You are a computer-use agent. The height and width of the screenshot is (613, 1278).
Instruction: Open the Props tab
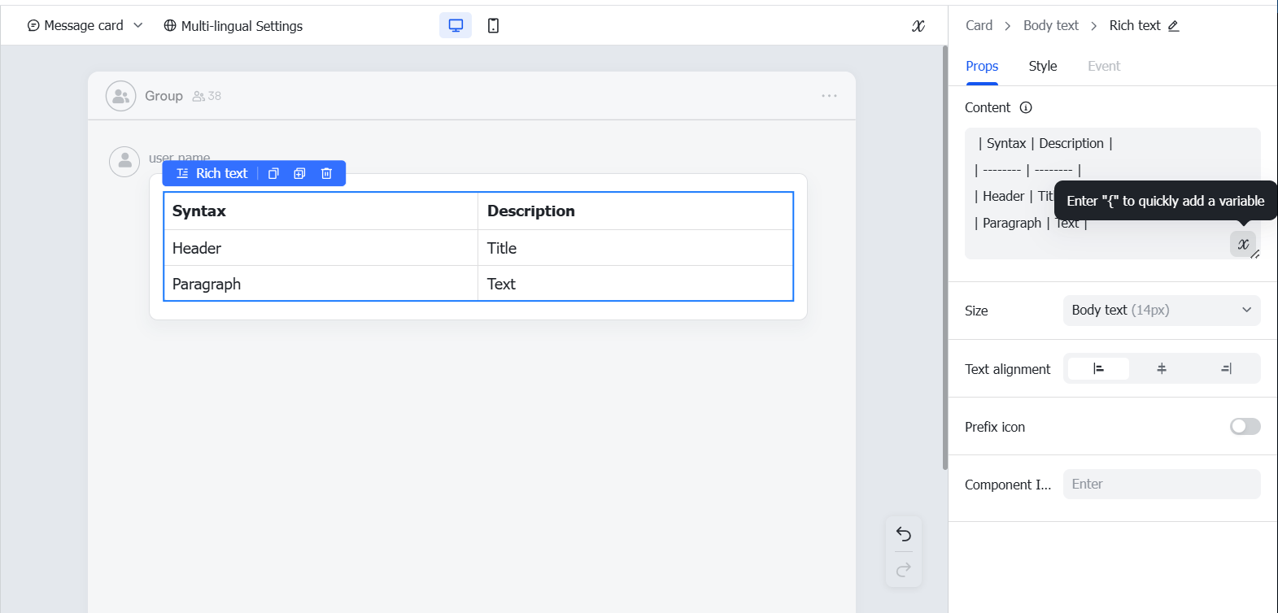(x=982, y=66)
